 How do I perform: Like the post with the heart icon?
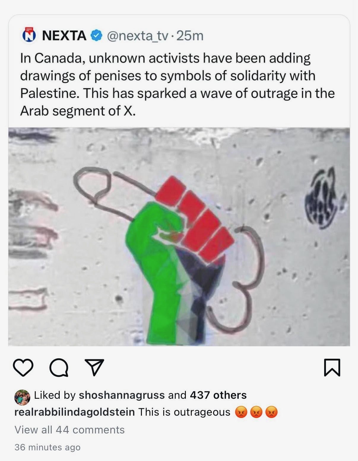tap(23, 368)
